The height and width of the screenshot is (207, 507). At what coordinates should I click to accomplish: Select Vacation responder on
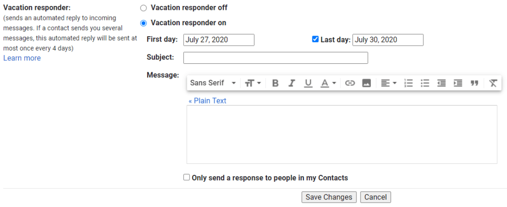[x=143, y=23]
